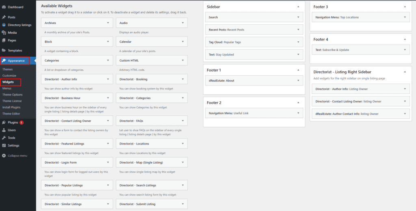Click the Users icon in sidebar
Image resolution: width=416 pixels, height=211 pixels.
coord(4,130)
